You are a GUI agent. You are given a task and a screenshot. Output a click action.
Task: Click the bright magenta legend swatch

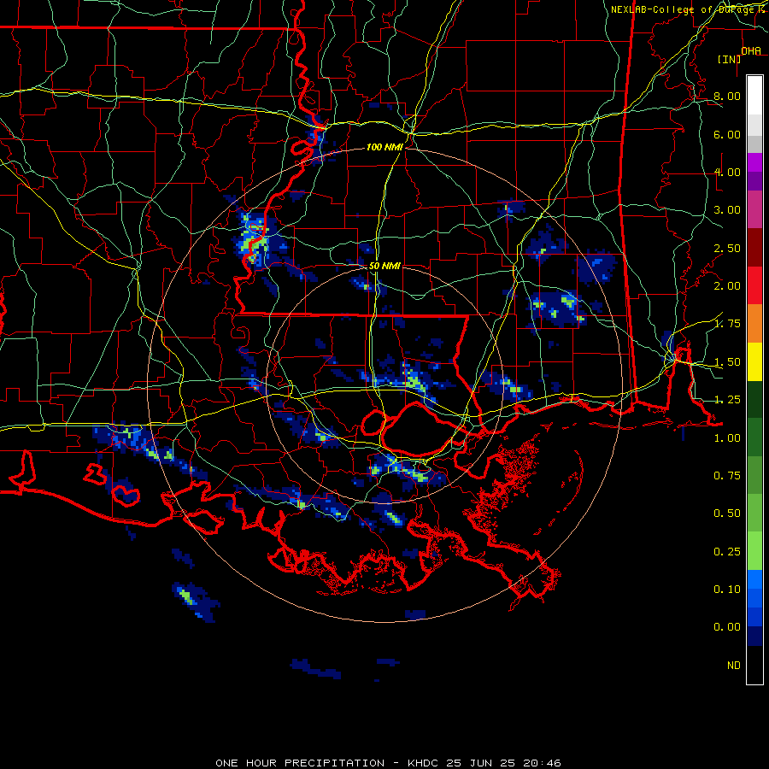754,162
